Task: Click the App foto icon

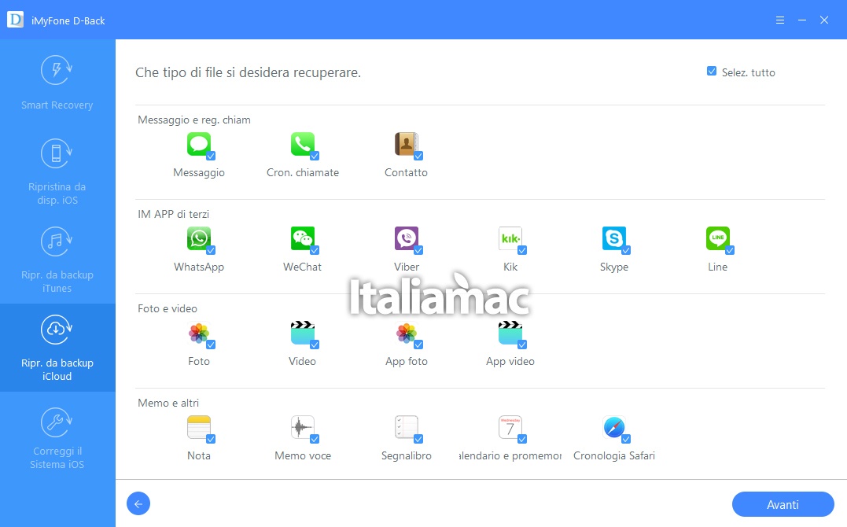Action: pyautogui.click(x=407, y=333)
